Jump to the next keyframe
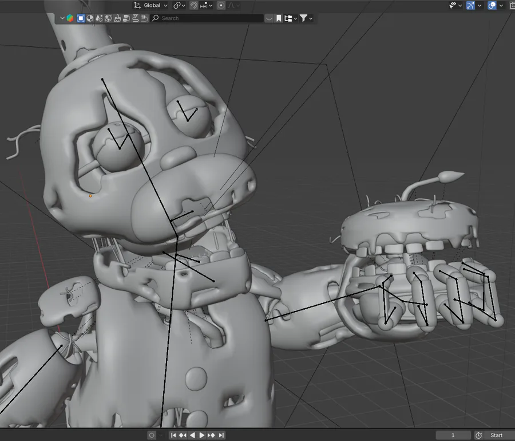 (211, 435)
